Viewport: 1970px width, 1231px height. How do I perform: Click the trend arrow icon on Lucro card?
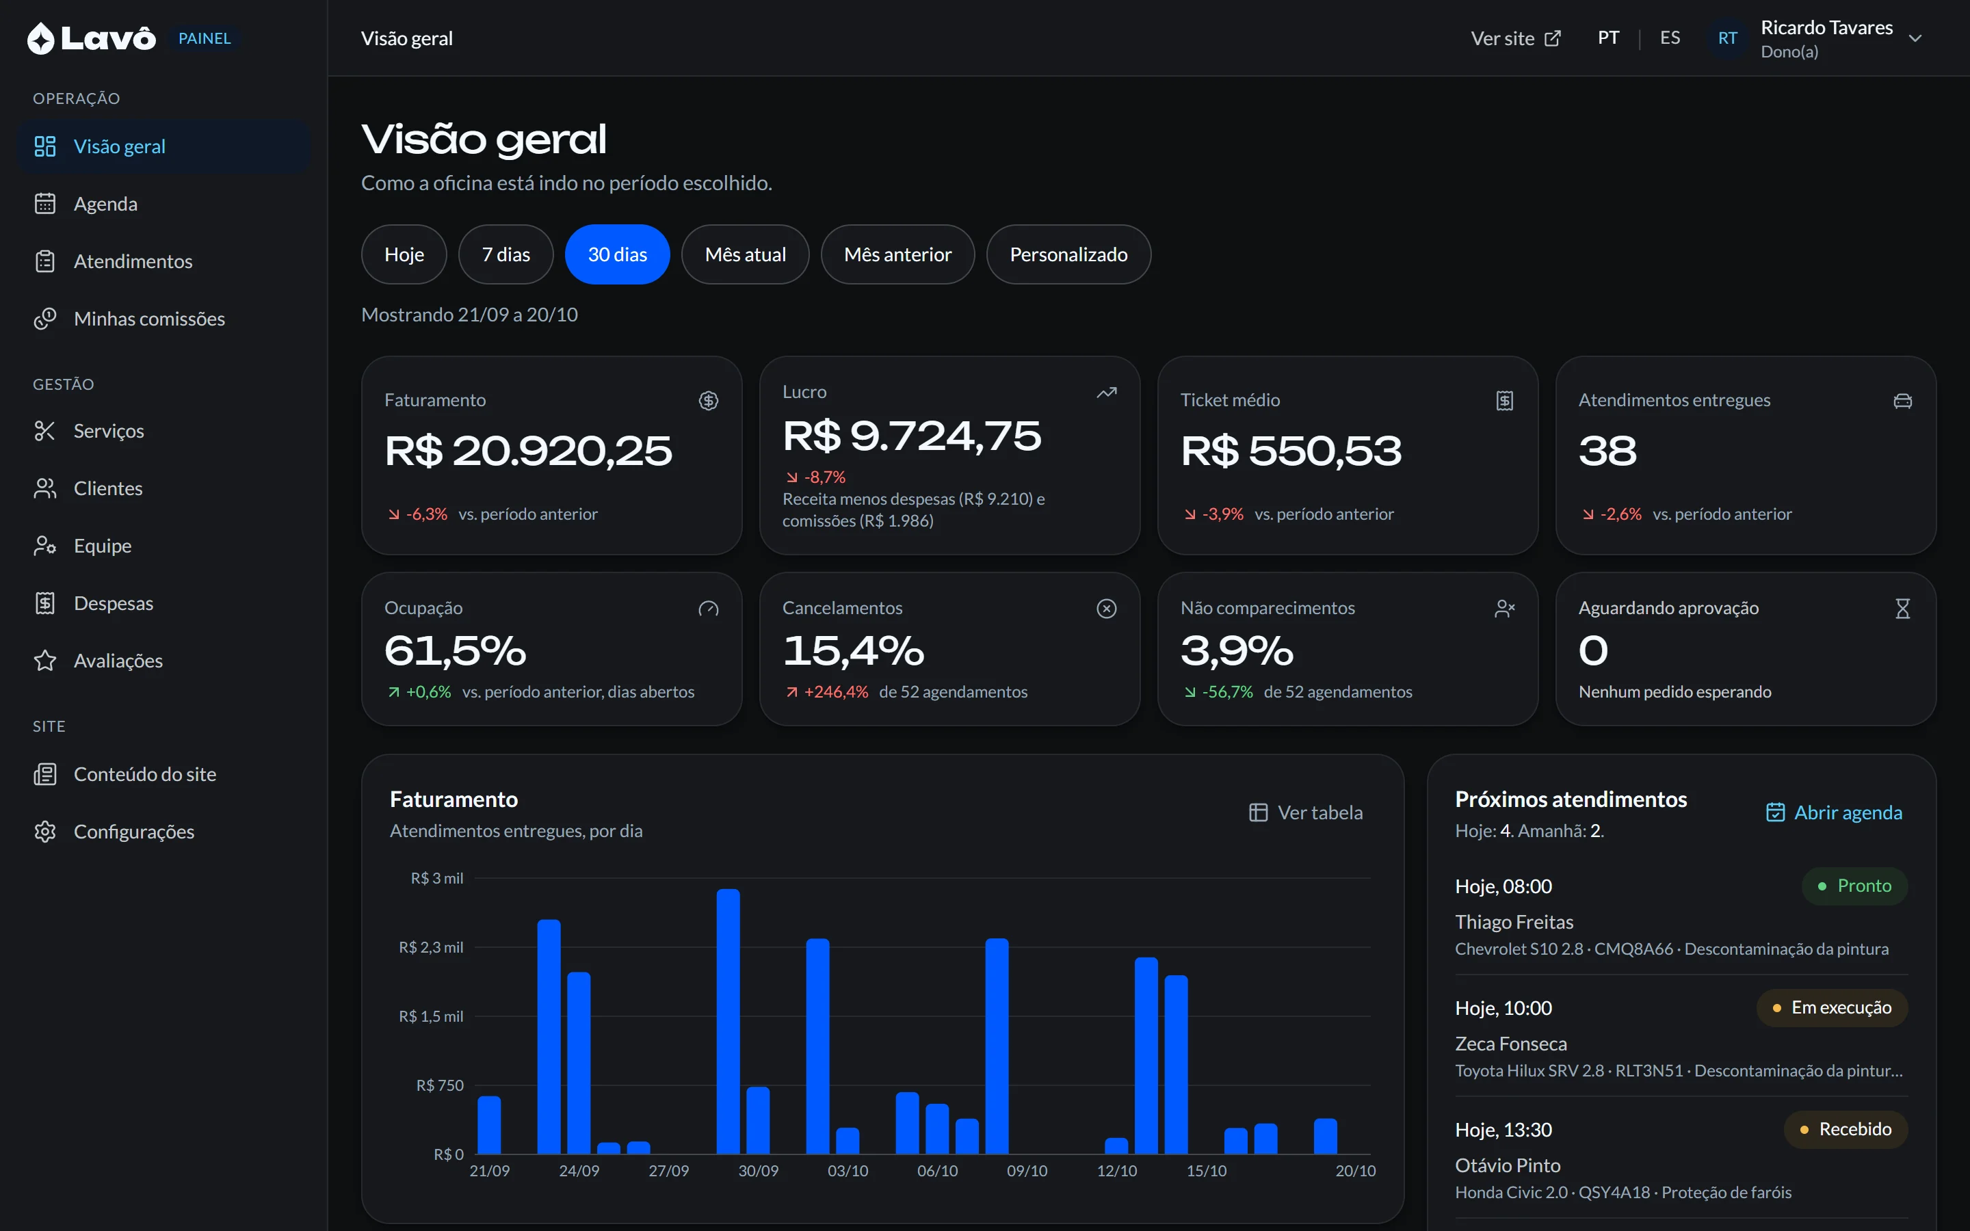1106,393
